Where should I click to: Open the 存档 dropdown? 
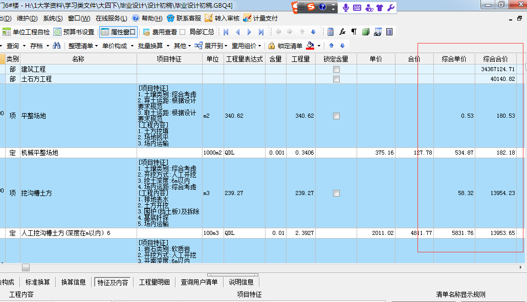(x=39, y=46)
